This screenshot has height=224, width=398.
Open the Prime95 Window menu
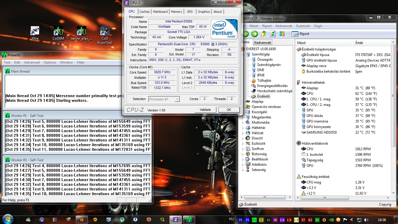coord(66,62)
